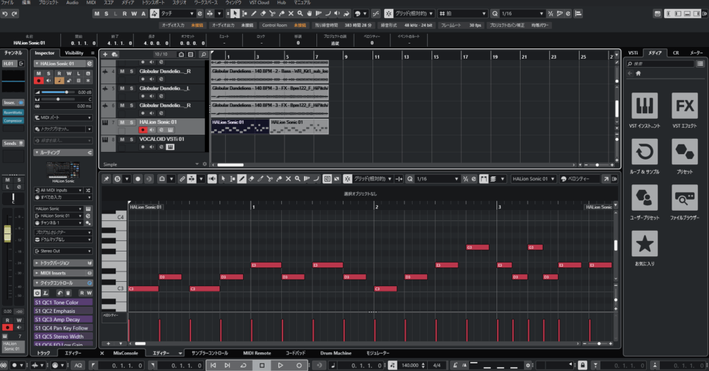This screenshot has width=709, height=371.
Task: Toggle record enable on HALion Sonic 01 track
Action: 143,130
